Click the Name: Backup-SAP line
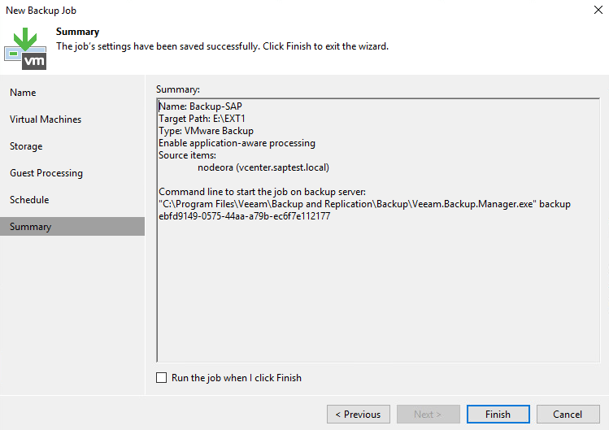 (200, 106)
